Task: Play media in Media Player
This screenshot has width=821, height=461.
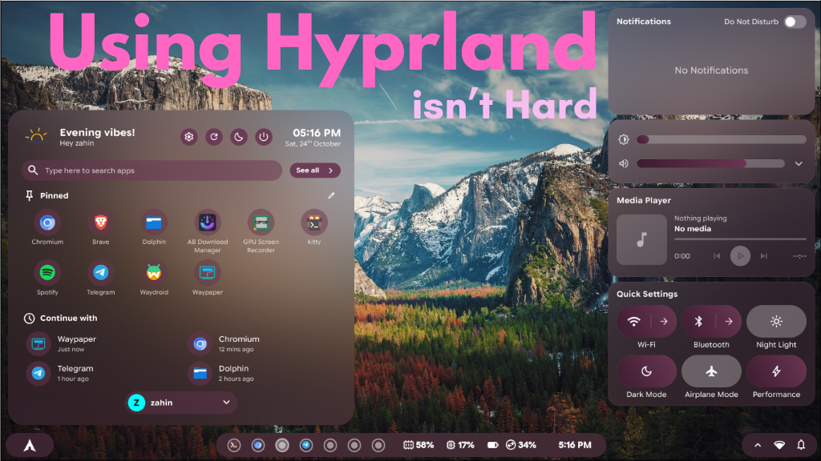Action: point(740,256)
